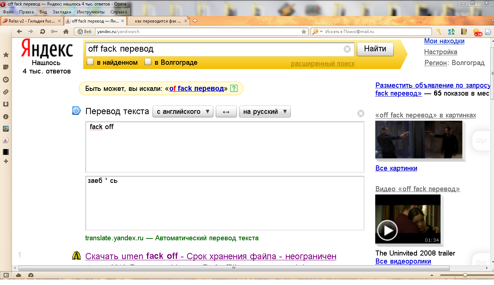This screenshot has width=494, height=285.
Task: Toggle the sidebar panel icon in the status bar
Action: tap(6, 275)
